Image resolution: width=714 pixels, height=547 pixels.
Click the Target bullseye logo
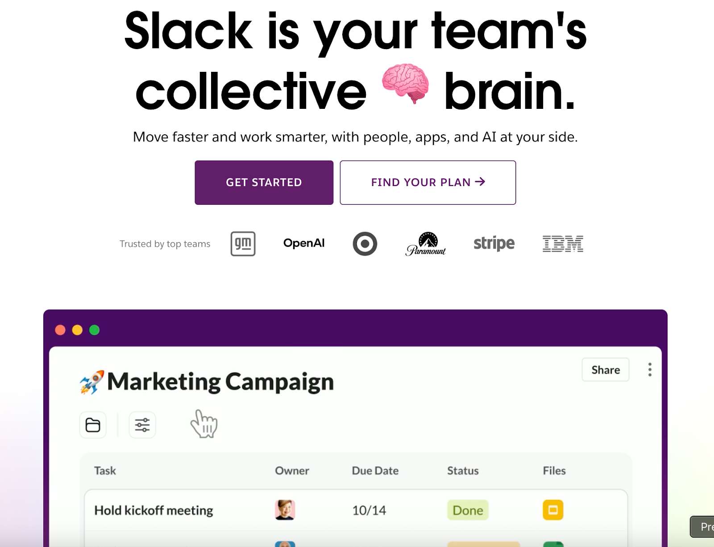tap(365, 243)
